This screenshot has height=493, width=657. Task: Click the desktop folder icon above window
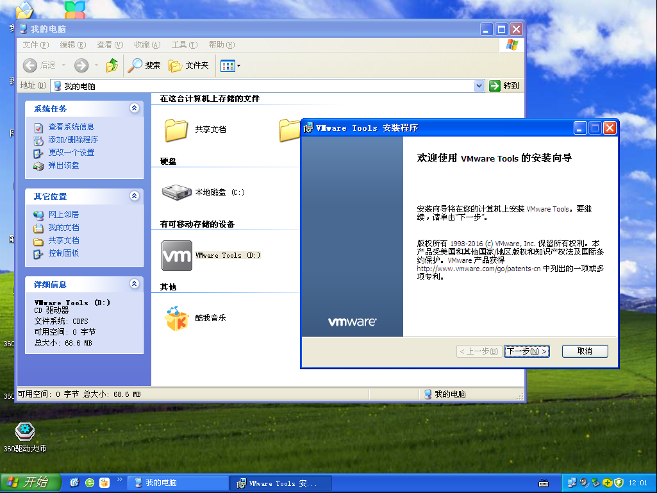24,10
